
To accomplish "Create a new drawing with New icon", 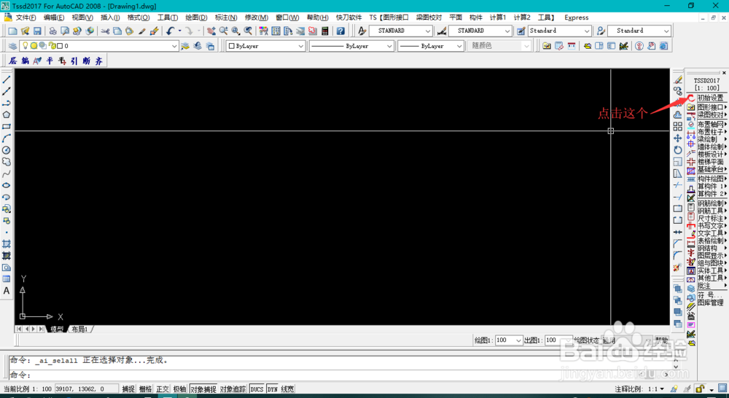I will coord(13,31).
